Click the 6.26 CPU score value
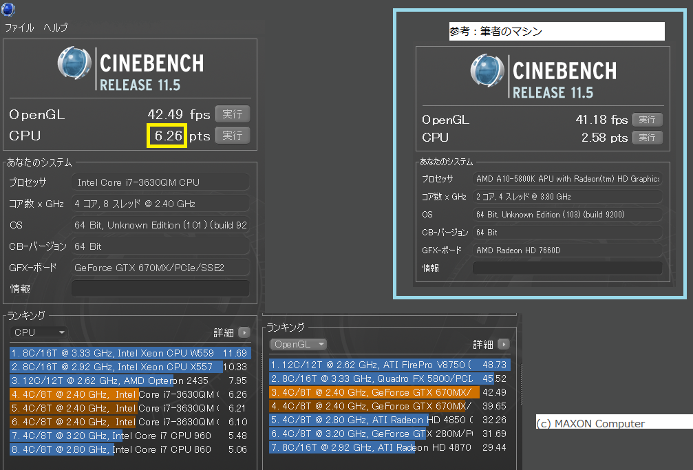 (x=168, y=136)
